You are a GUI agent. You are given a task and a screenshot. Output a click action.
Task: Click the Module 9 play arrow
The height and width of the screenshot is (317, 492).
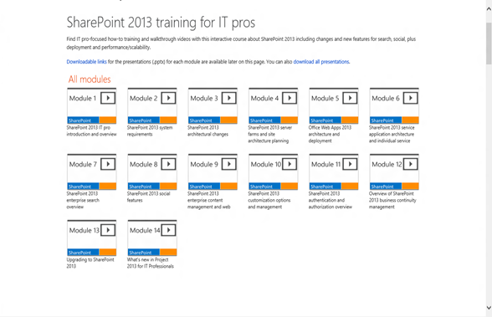pyautogui.click(x=229, y=164)
